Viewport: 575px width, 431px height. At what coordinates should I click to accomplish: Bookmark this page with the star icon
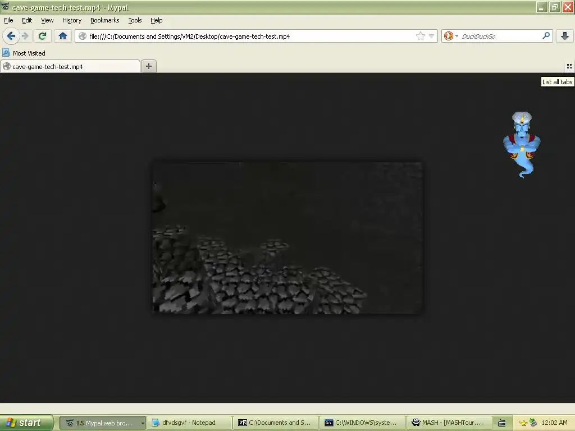tap(420, 36)
